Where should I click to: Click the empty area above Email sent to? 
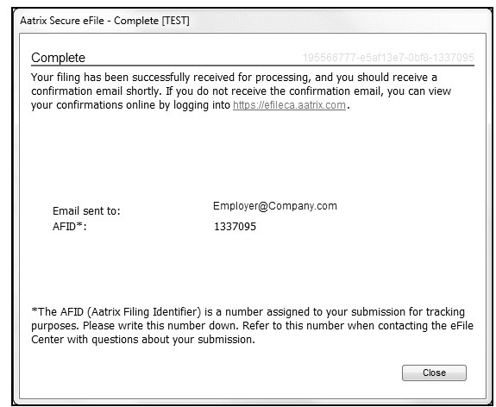(x=253, y=155)
